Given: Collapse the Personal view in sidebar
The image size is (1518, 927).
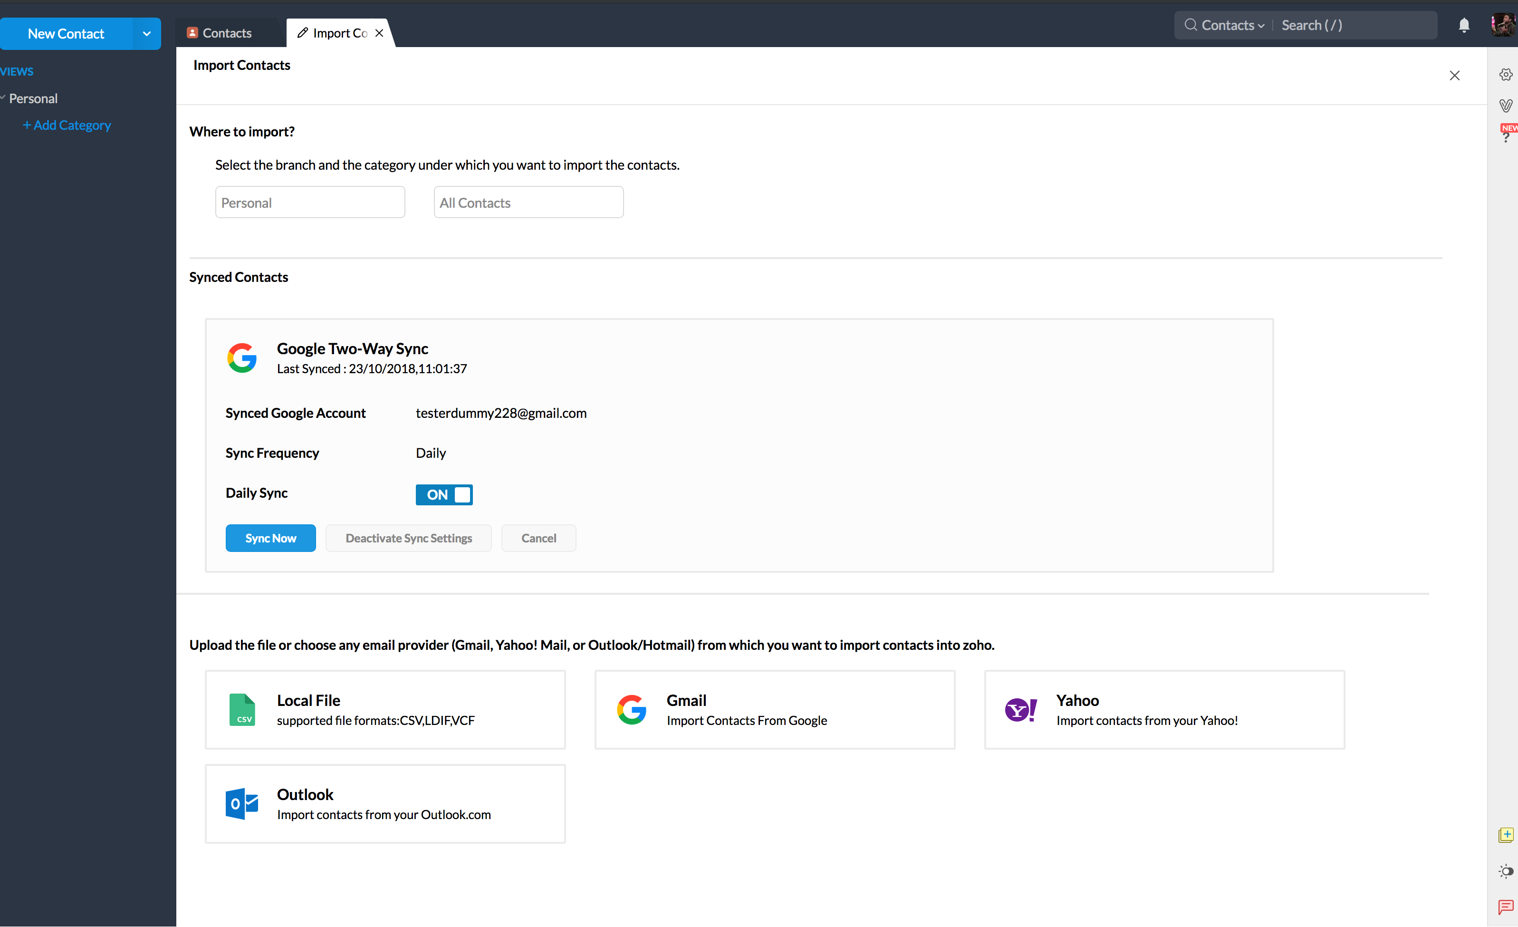Looking at the screenshot, I should (3, 97).
